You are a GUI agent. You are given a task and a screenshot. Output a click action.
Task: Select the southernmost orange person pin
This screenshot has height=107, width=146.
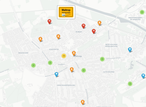[x=83, y=102]
